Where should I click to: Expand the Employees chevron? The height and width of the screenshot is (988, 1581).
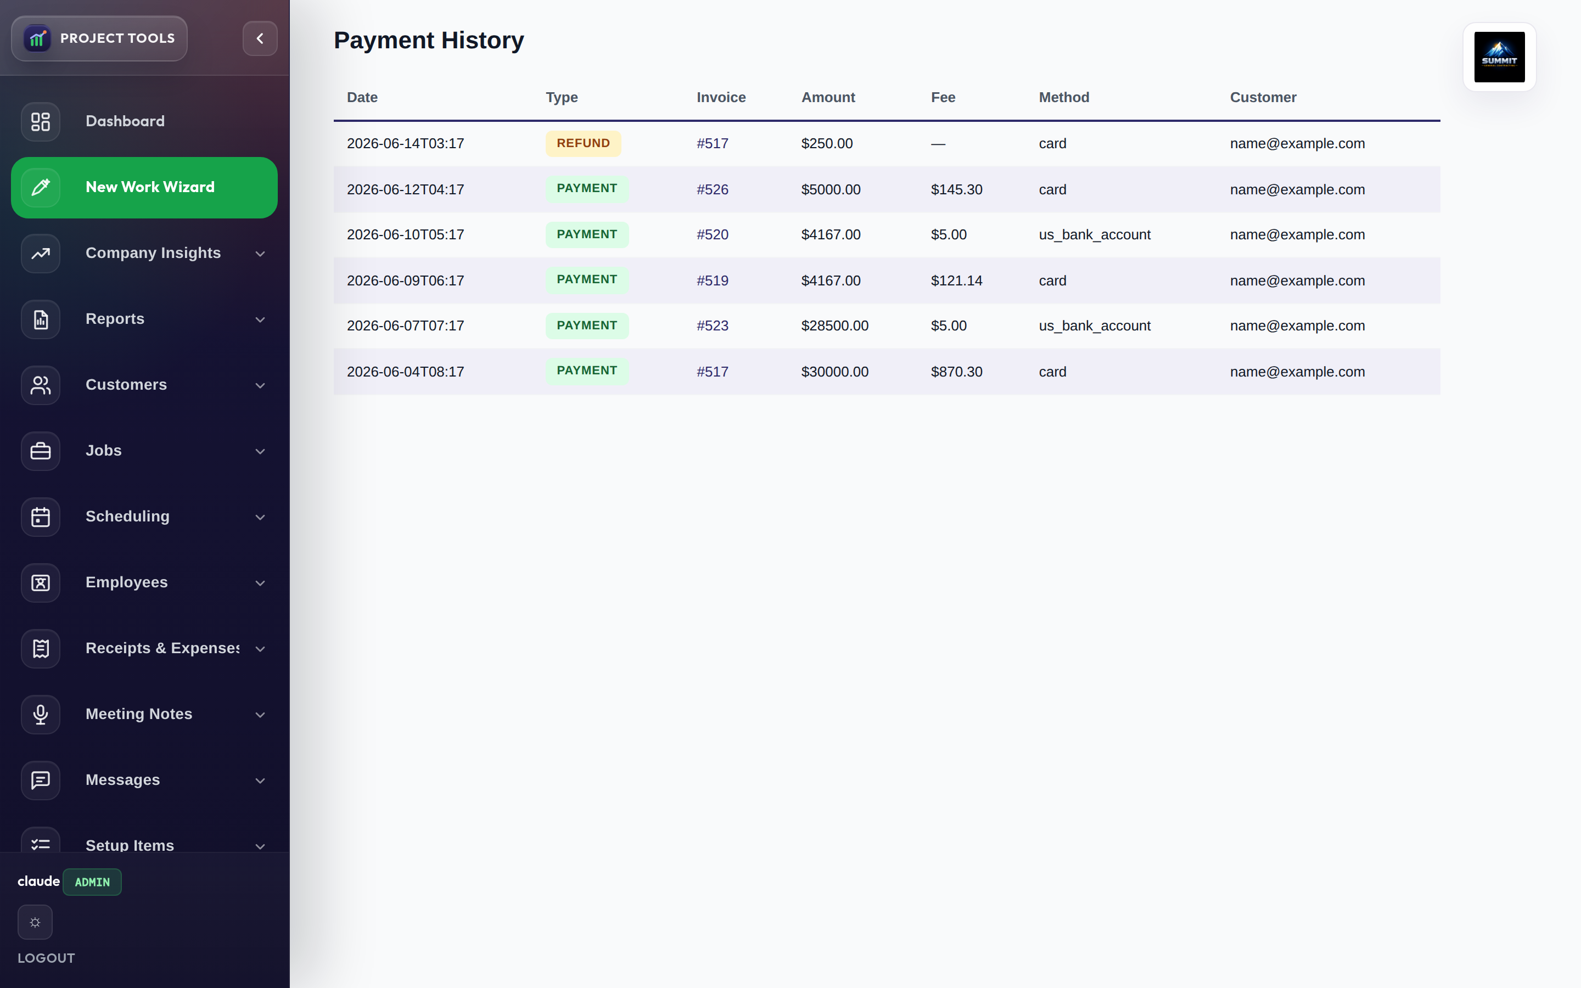click(260, 583)
